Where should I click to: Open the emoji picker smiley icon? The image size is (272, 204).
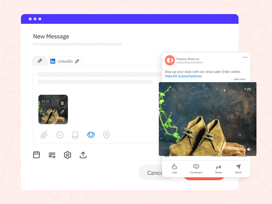click(60, 135)
